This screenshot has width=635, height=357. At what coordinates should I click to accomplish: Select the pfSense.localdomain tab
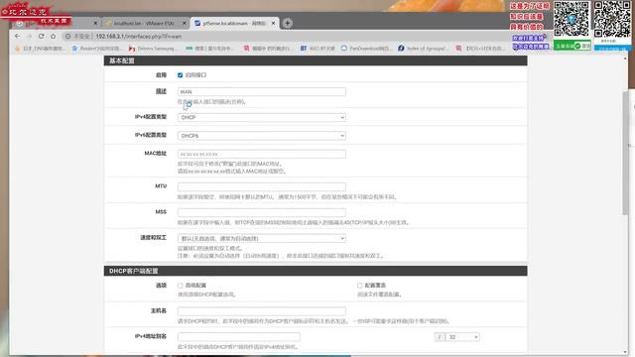(234, 23)
